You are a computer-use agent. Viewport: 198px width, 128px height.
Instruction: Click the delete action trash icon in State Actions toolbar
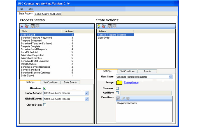point(104,26)
